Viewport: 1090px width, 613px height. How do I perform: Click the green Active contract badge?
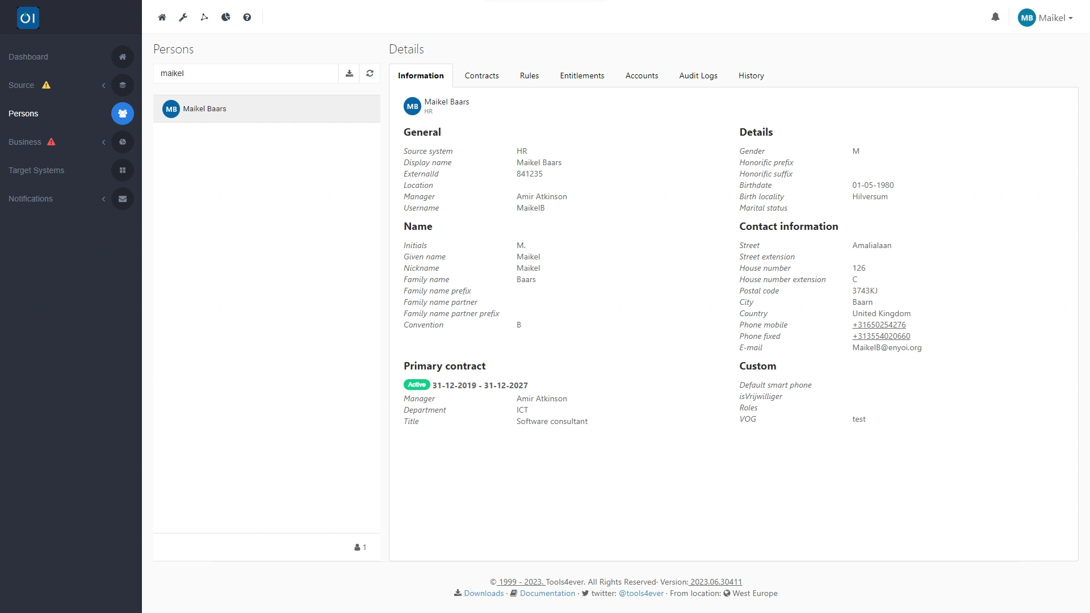(417, 385)
